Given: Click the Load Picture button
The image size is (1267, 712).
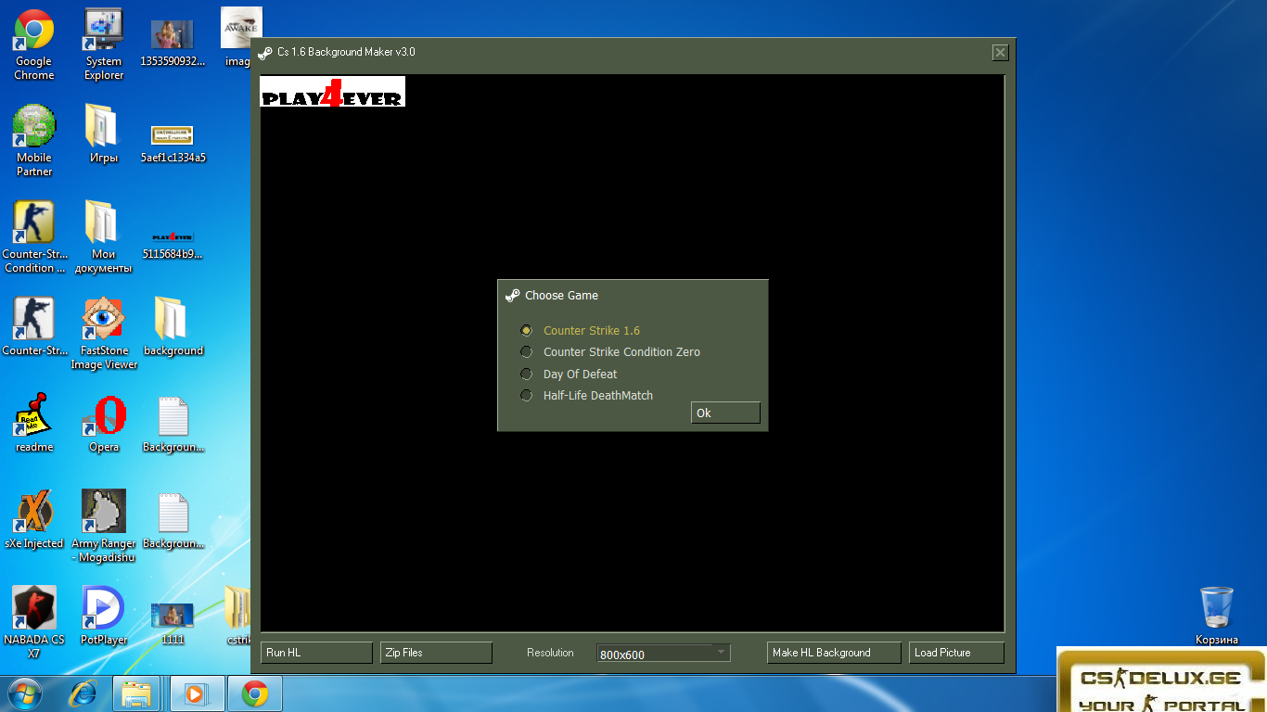Looking at the screenshot, I should coord(956,653).
